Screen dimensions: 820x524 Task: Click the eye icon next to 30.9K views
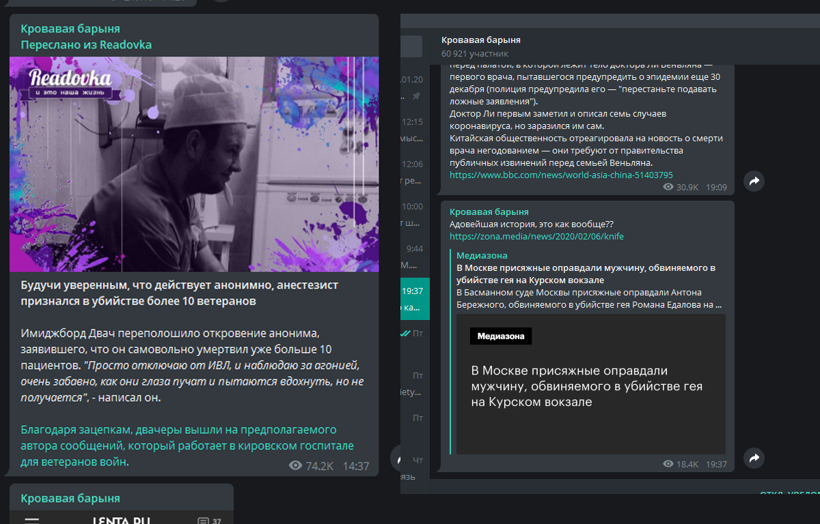tap(668, 186)
